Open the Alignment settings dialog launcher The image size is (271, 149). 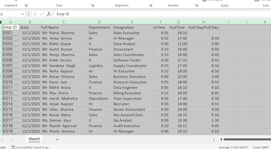(151, 6)
